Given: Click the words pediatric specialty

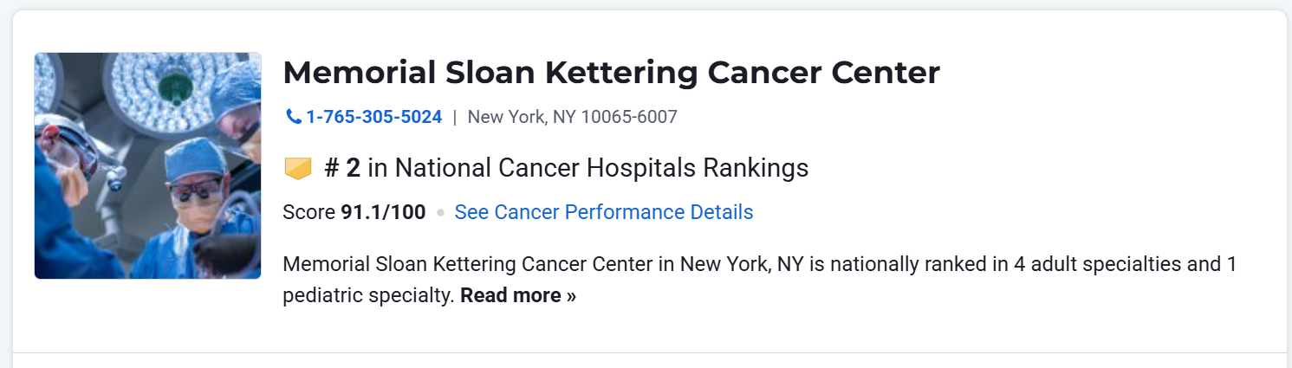Looking at the screenshot, I should 368,295.
